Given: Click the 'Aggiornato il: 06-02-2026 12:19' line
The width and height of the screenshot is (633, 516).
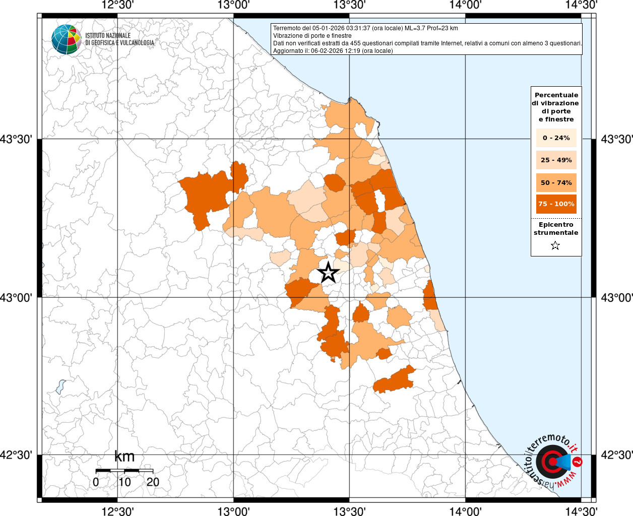Looking at the screenshot, I should 333,51.
